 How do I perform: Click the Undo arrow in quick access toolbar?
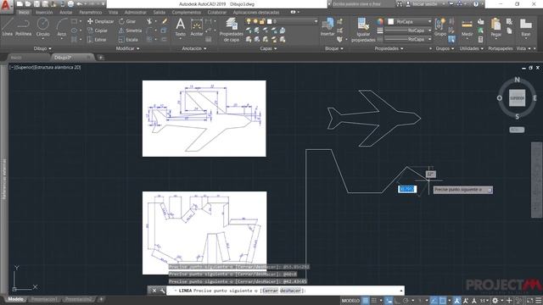click(x=79, y=4)
